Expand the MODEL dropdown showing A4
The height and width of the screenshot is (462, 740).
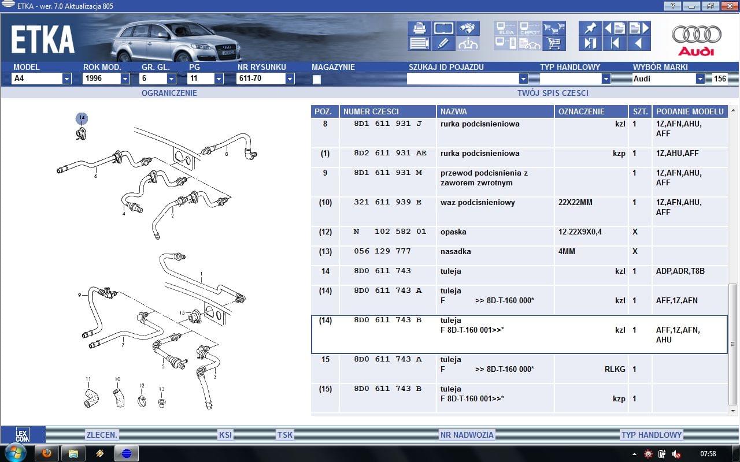coord(66,79)
